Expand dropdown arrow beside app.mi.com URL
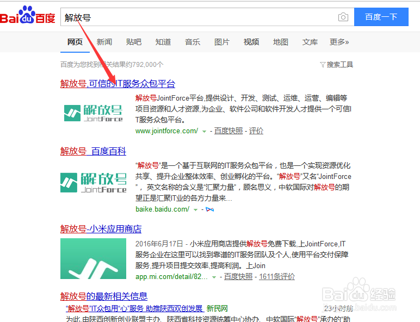420x322 pixels. tap(214, 277)
